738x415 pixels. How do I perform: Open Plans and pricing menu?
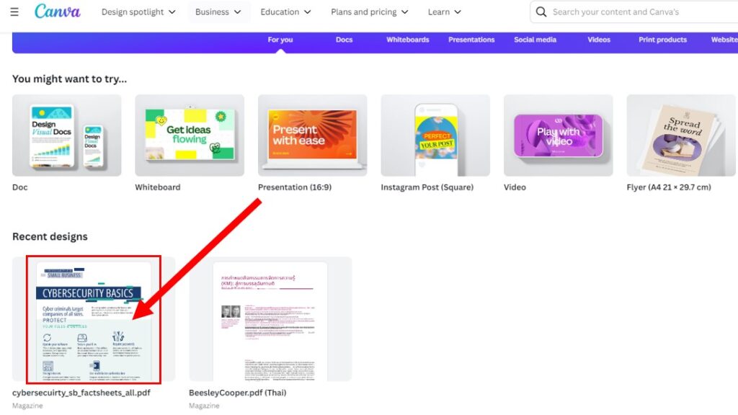[x=369, y=12]
